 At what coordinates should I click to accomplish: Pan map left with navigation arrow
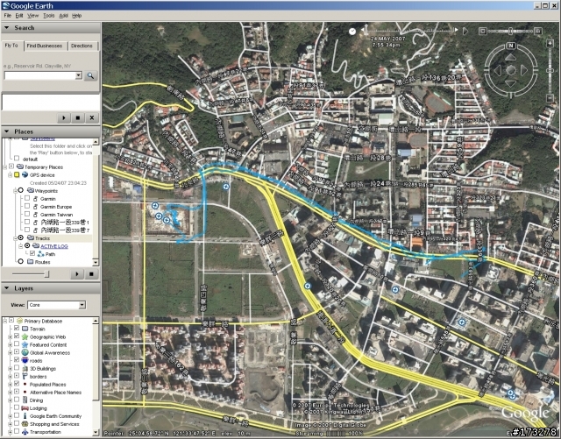pos(498,70)
